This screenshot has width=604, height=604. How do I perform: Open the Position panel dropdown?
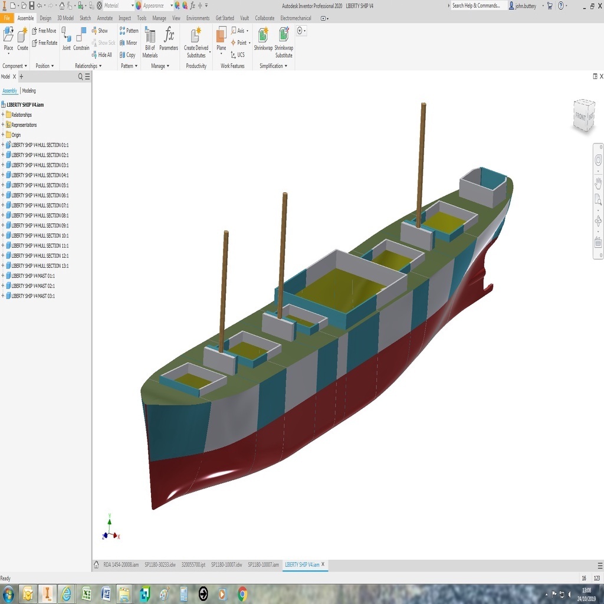coord(45,66)
